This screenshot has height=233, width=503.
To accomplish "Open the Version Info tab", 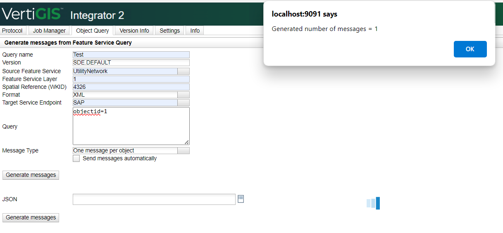I will (134, 31).
